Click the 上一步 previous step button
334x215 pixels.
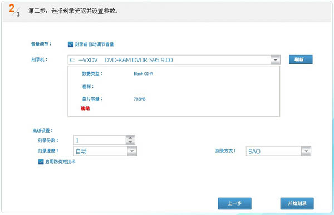235,203
